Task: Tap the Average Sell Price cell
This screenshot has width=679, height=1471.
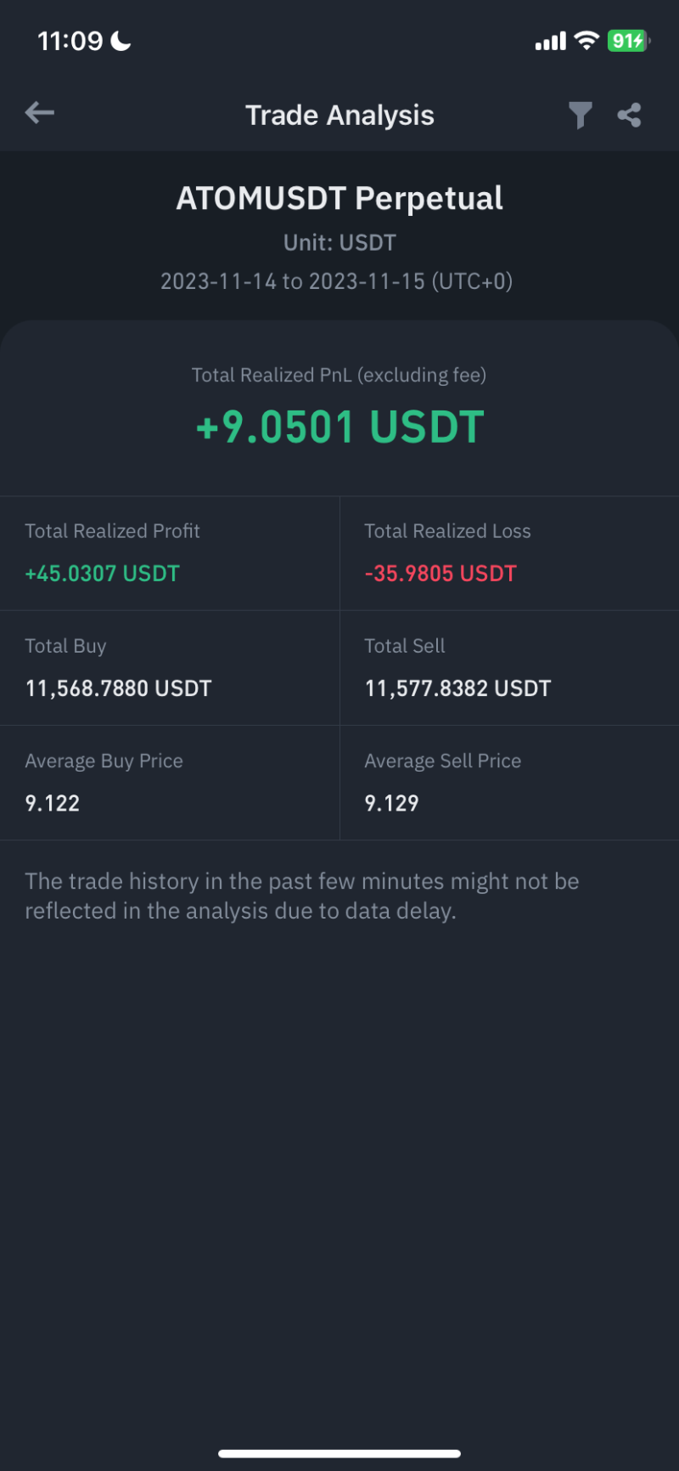Action: (509, 783)
